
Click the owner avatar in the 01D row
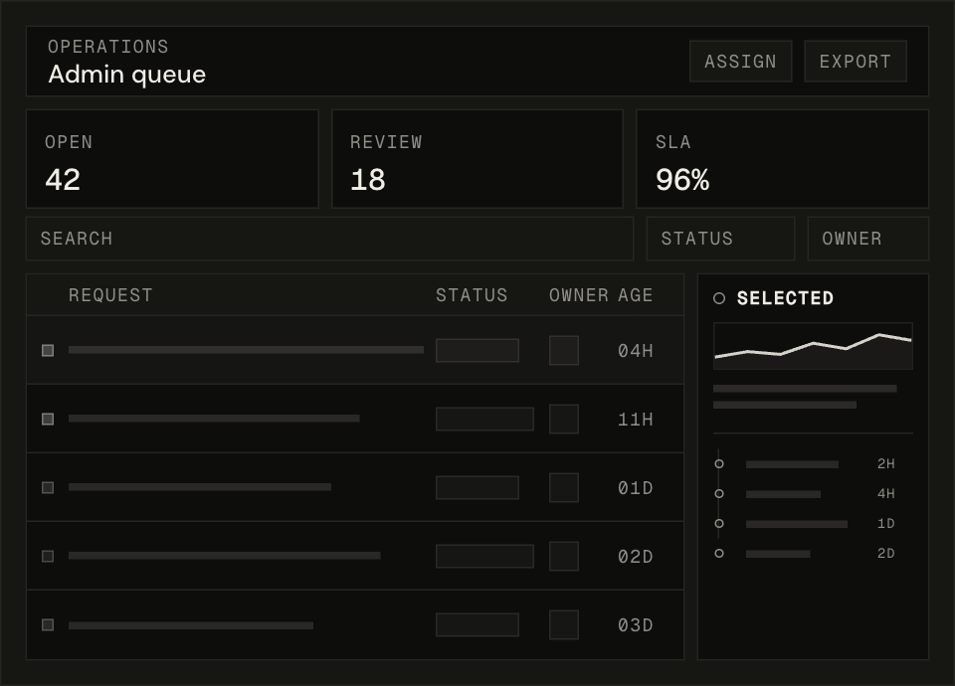coord(563,487)
